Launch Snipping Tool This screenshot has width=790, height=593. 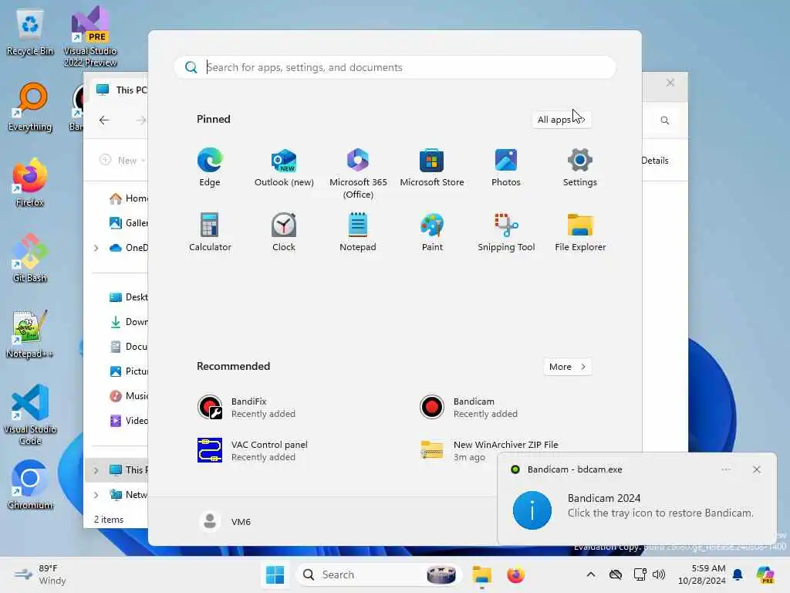[506, 232]
